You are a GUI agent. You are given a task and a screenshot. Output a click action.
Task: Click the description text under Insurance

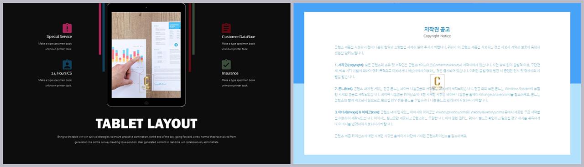tap(238, 82)
